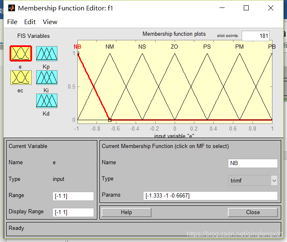Close the Membership Function Editor window

click(271, 8)
